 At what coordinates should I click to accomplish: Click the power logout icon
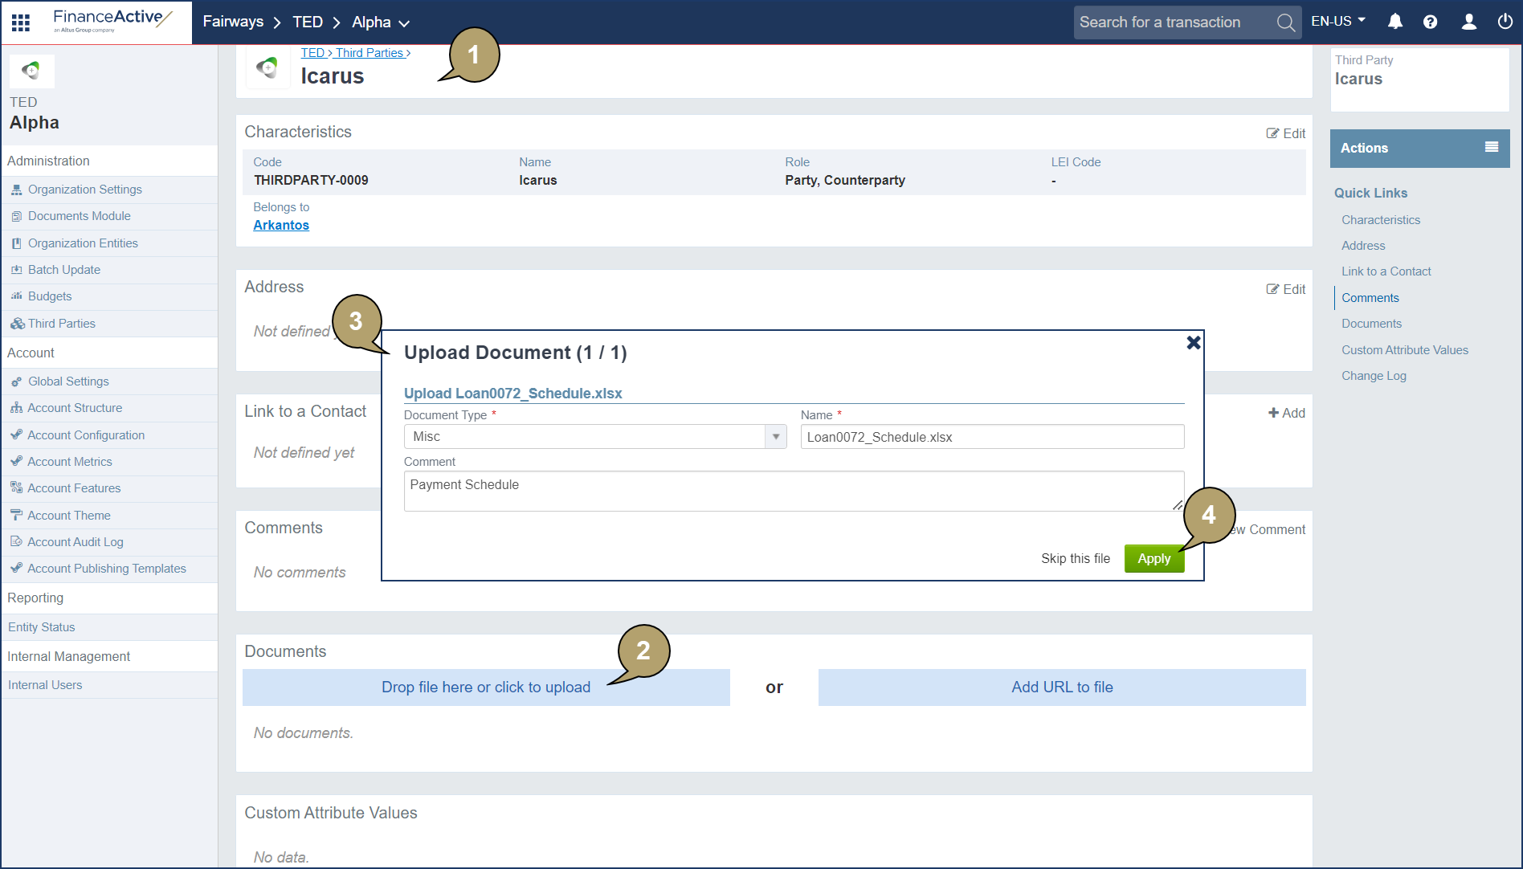point(1505,22)
